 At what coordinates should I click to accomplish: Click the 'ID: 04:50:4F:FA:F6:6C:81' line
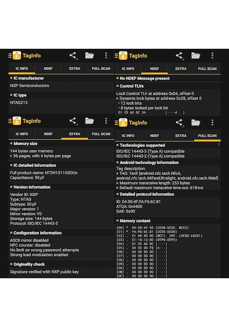point(138,202)
